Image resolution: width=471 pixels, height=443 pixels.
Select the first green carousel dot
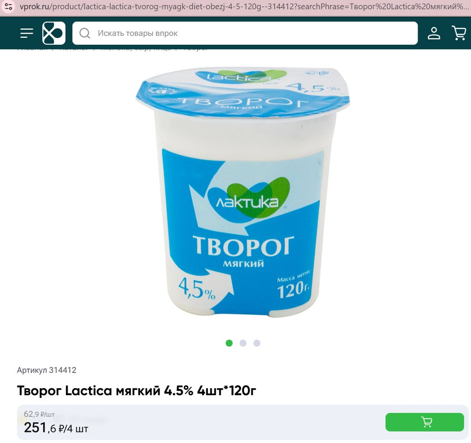click(229, 343)
